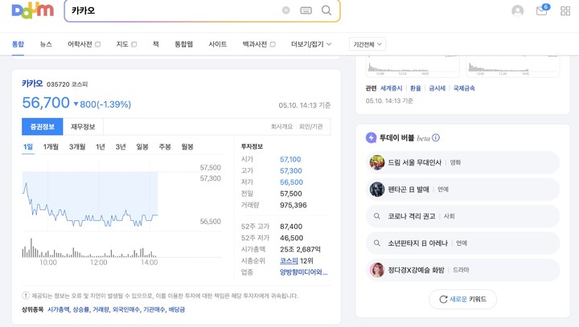The image size is (579, 327).
Task: Open the 외국인매수 top stocks link
Action: 126,309
